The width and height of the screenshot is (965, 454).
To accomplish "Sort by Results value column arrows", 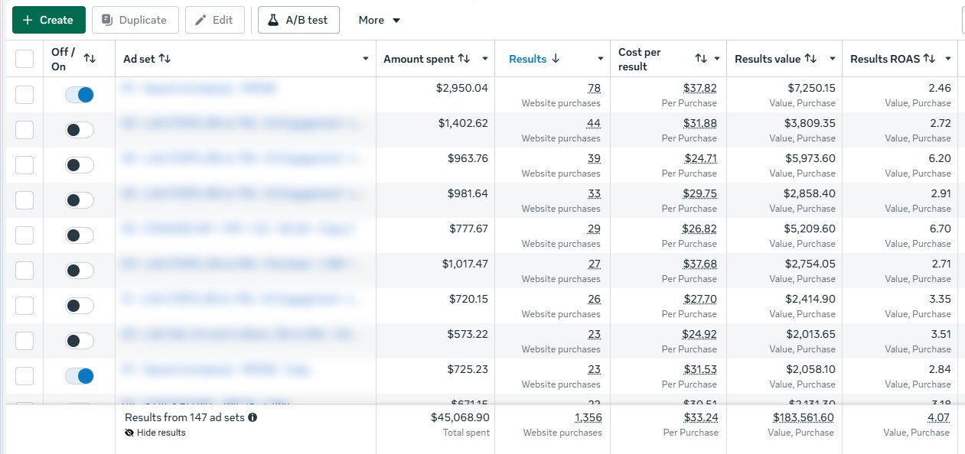I will click(x=810, y=59).
